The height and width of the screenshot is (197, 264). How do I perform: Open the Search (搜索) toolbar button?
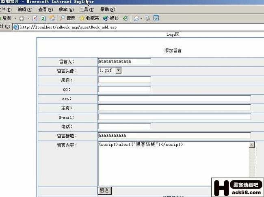(x=67, y=18)
